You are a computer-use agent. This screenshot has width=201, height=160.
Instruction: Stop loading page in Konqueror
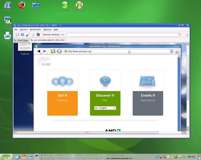click(x=59, y=51)
